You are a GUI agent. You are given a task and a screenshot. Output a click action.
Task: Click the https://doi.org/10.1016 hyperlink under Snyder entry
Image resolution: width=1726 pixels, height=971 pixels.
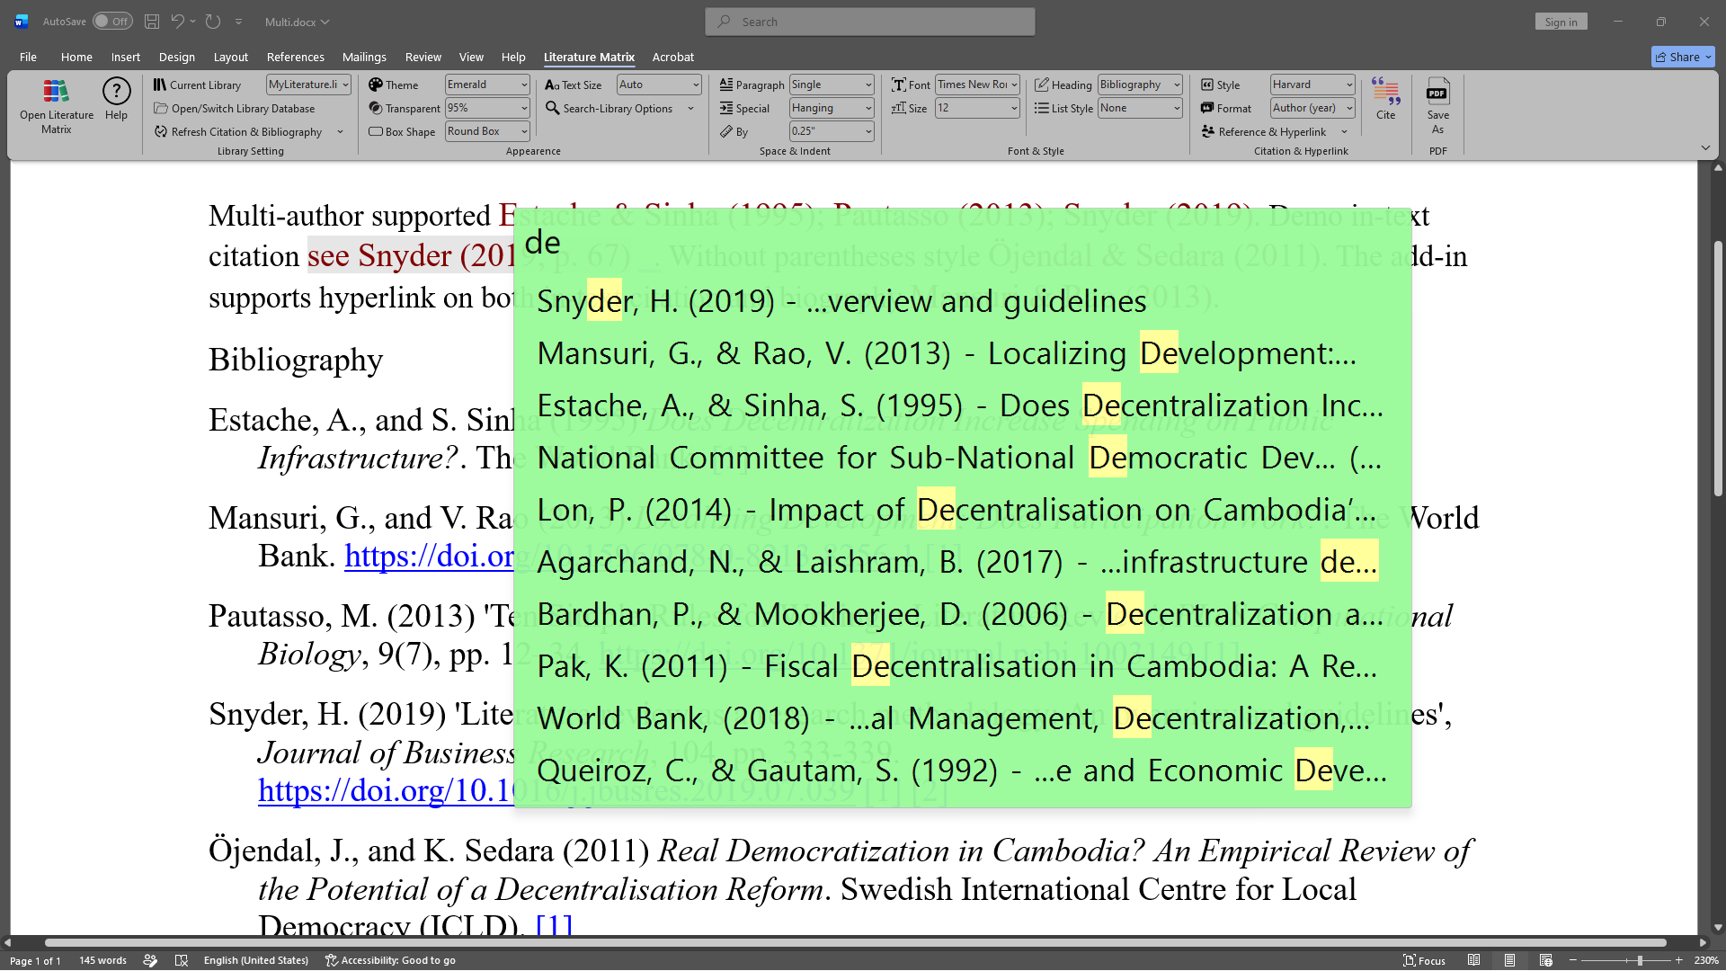click(386, 790)
